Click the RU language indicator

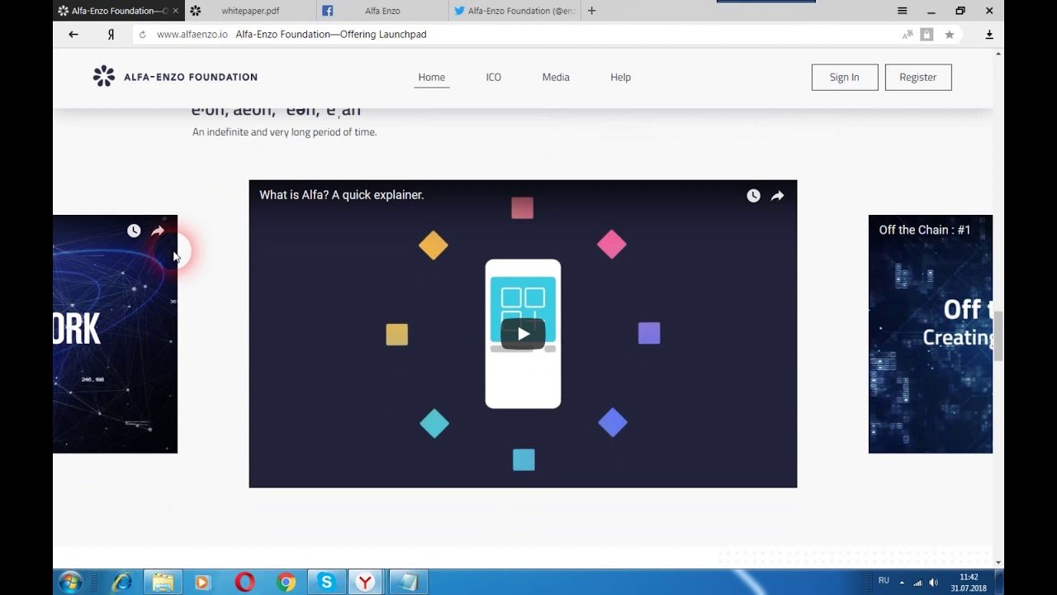point(884,581)
